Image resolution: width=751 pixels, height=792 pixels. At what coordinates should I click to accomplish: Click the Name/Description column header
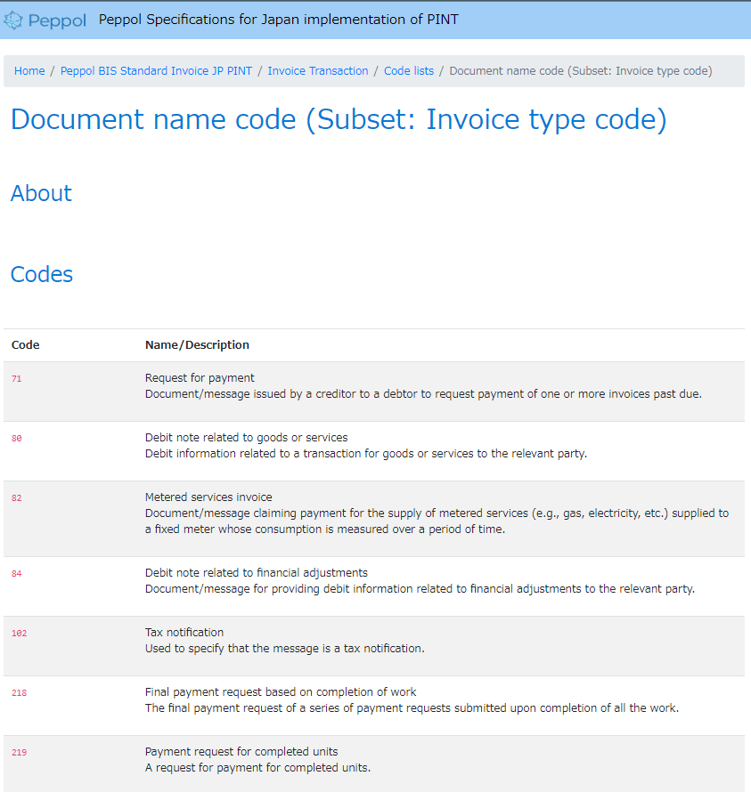197,345
